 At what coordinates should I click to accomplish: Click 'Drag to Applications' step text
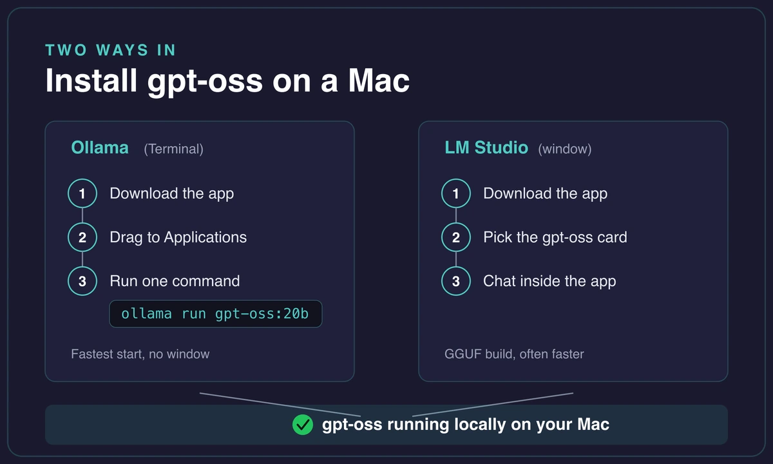pyautogui.click(x=178, y=237)
